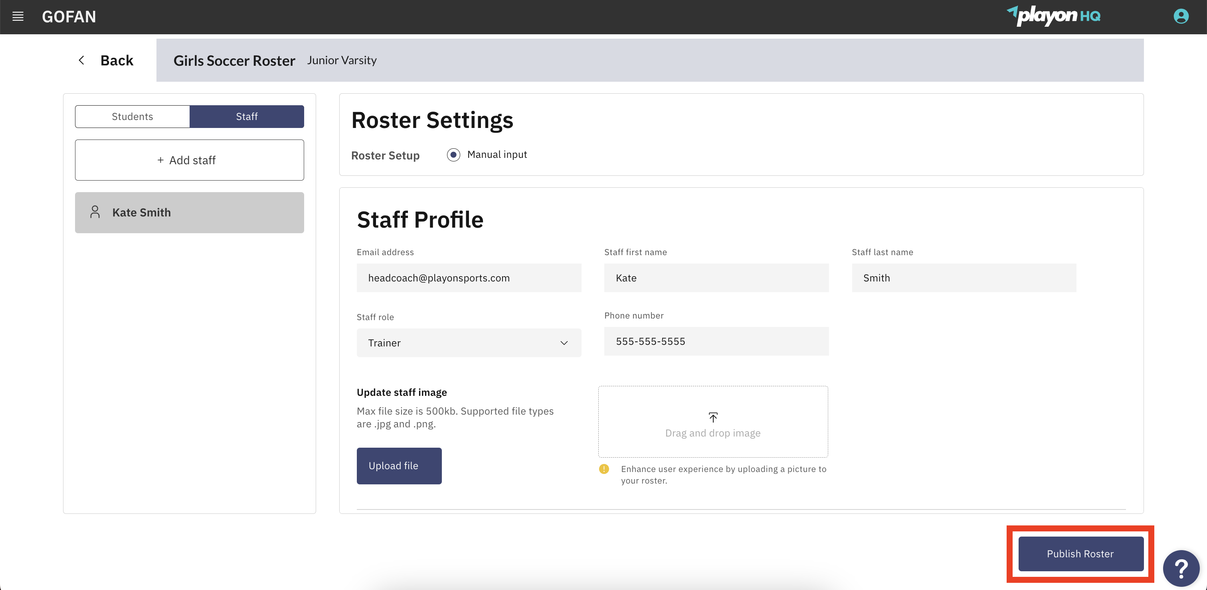Click the person icon beside Kate Smith
This screenshot has width=1207, height=590.
click(95, 212)
